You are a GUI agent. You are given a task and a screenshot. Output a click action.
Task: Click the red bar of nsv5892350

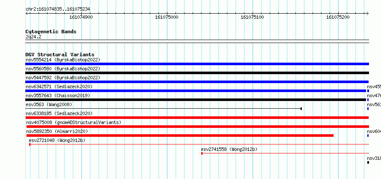pyautogui.click(x=180, y=136)
